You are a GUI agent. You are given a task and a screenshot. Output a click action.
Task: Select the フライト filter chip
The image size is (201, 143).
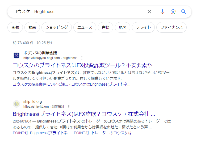click(x=143, y=27)
